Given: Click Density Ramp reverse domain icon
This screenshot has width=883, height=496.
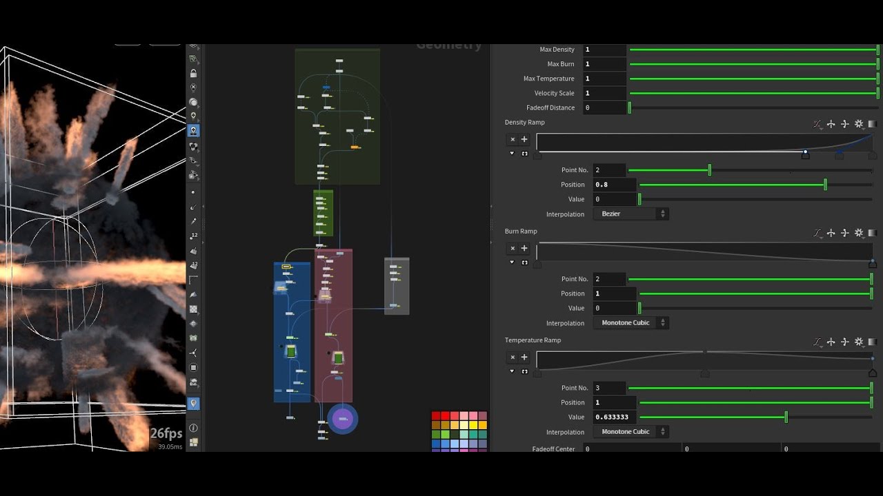Looking at the screenshot, I should 831,124.
